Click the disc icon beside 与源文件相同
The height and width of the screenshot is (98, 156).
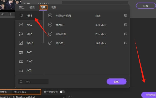click(50, 16)
